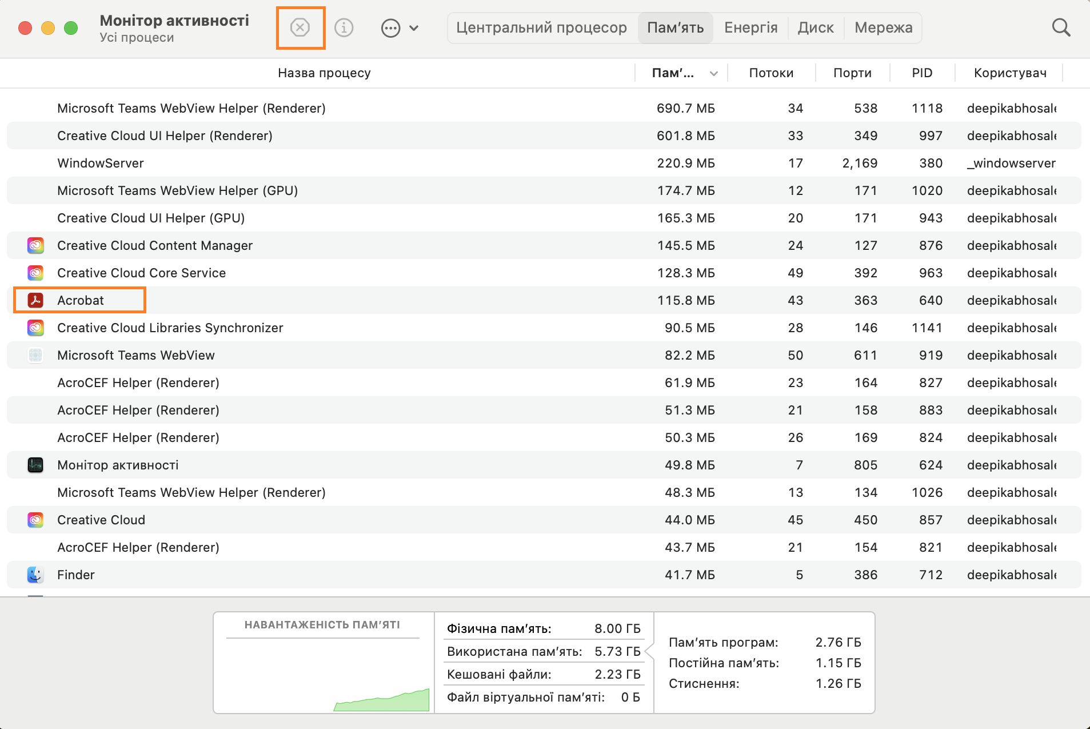This screenshot has width=1090, height=729.
Task: Click the Microsoft Teams WebView icon
Action: click(35, 355)
